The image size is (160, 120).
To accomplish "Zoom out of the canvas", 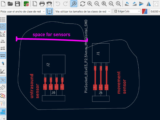I will click(x=97, y=3).
